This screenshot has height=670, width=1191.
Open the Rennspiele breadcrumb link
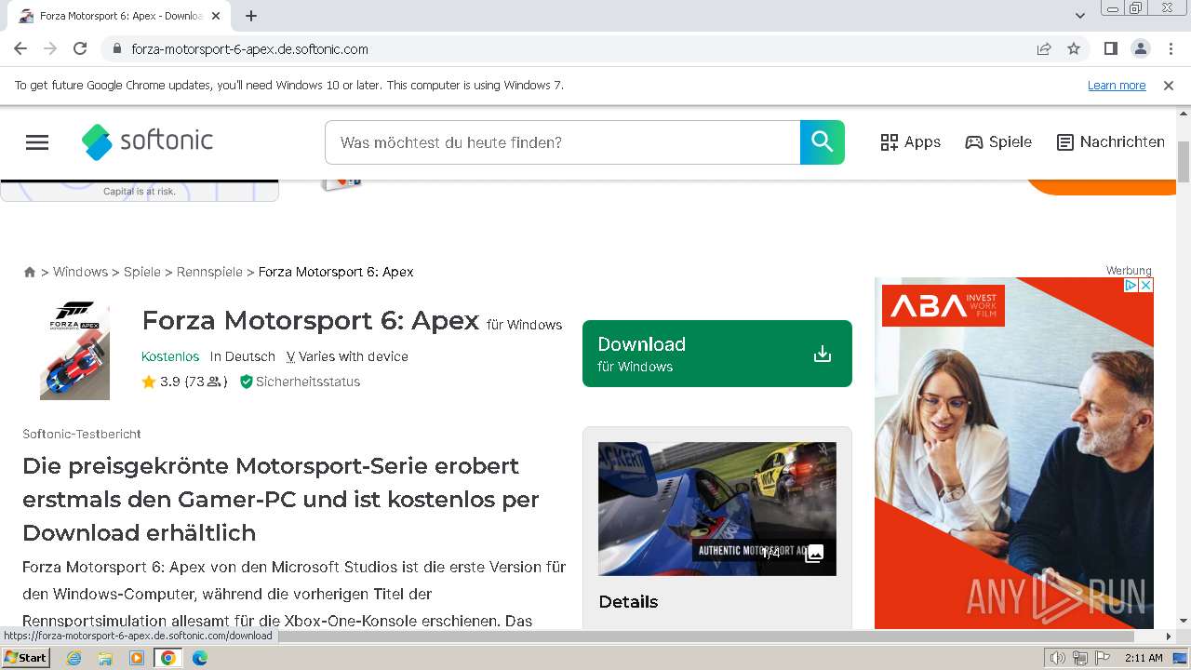point(209,272)
